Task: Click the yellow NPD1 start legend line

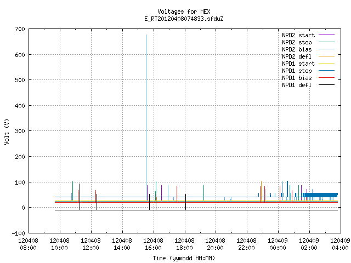Action: 327,64
